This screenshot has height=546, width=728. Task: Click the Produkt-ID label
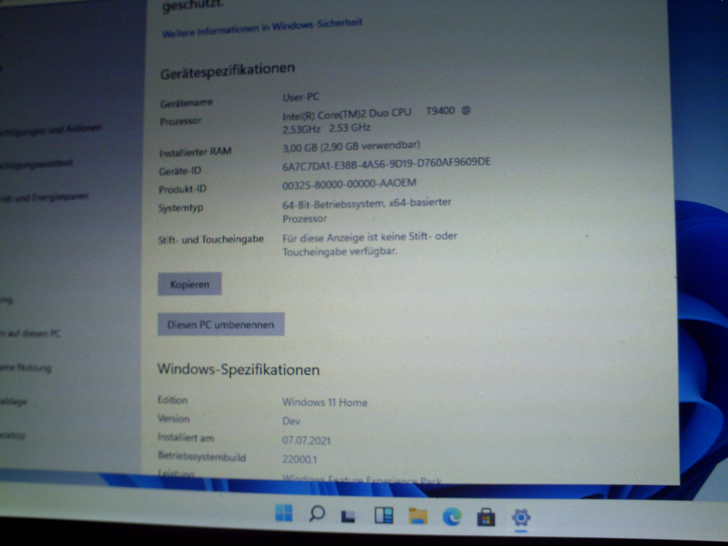[182, 189]
